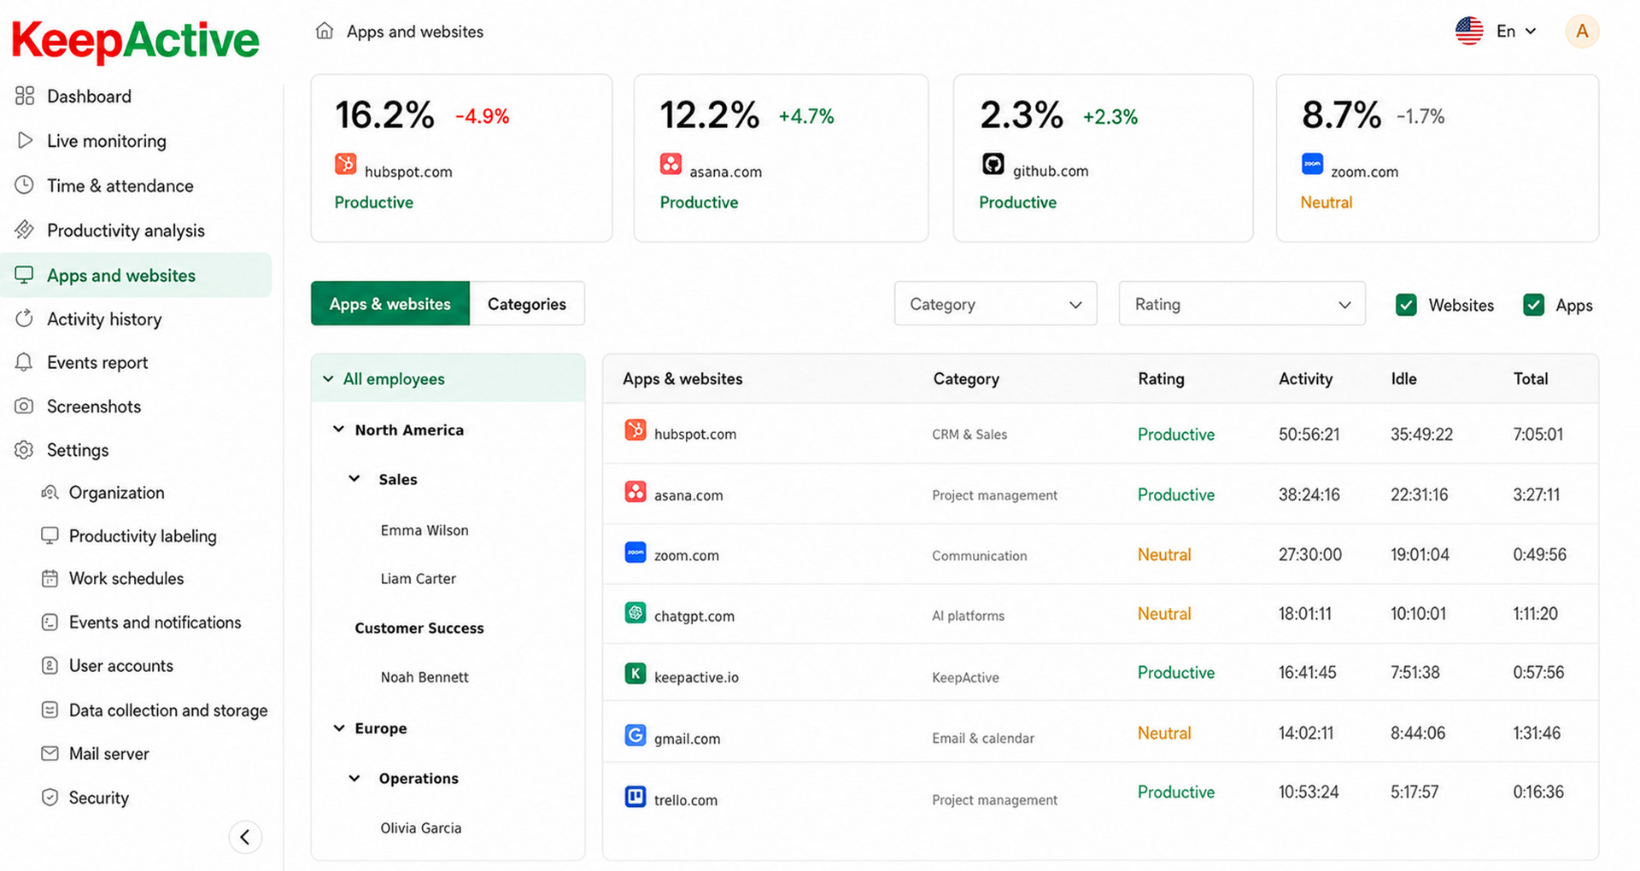
Task: Select employee Emma Wilson
Action: tap(425, 530)
